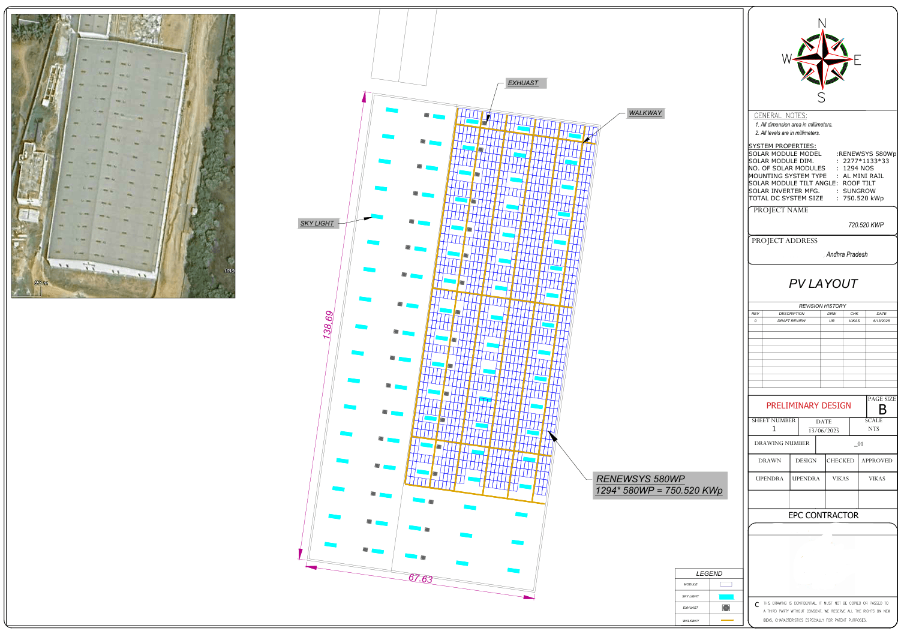This screenshot has width=901, height=634.
Task: Click the 'ROOF TILT' tilt angle value
Action: pyautogui.click(x=859, y=183)
